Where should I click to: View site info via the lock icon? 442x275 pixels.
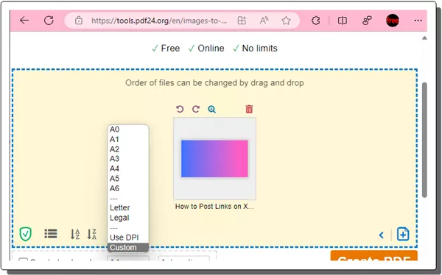click(79, 21)
